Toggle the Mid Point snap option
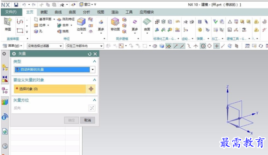The height and width of the screenshot is (155, 268). (x=182, y=46)
